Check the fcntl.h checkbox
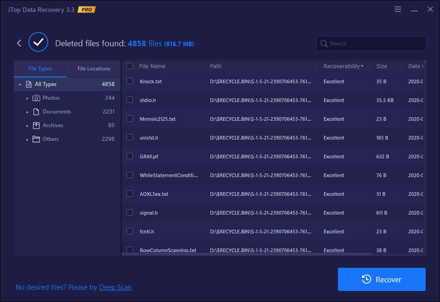Screen dimensions: 440x302 (130, 231)
